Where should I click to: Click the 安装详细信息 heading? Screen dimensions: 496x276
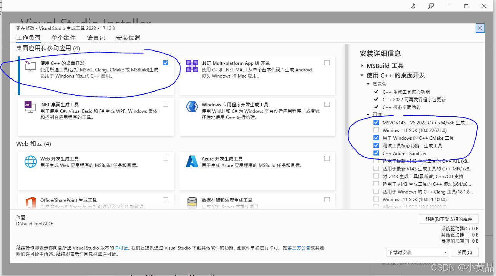click(x=380, y=53)
